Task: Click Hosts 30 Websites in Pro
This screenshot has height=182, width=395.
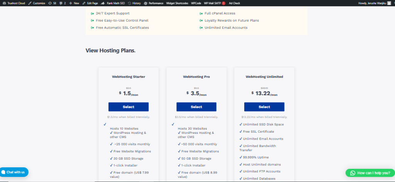Action: [x=192, y=128]
